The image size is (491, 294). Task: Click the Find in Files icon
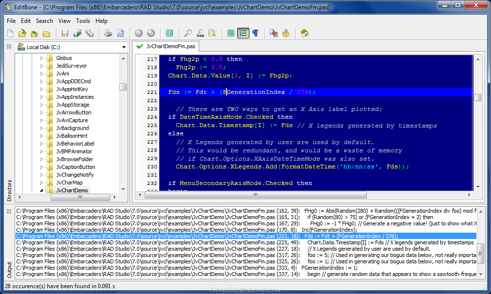pos(212,33)
